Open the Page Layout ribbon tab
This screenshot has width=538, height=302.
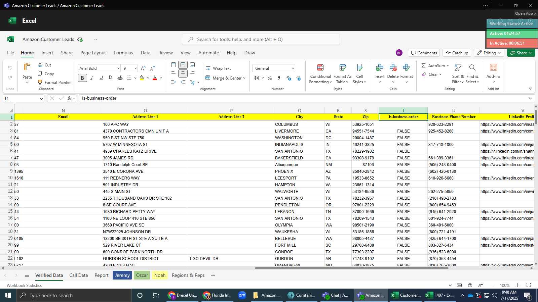(x=93, y=53)
